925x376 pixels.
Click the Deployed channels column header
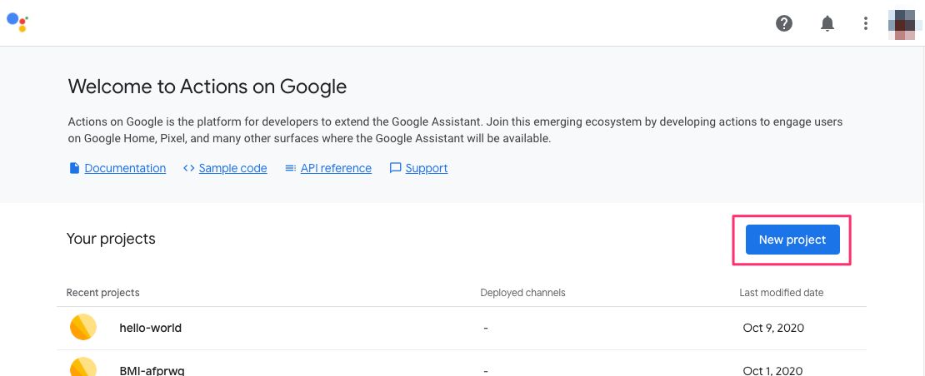(x=522, y=293)
